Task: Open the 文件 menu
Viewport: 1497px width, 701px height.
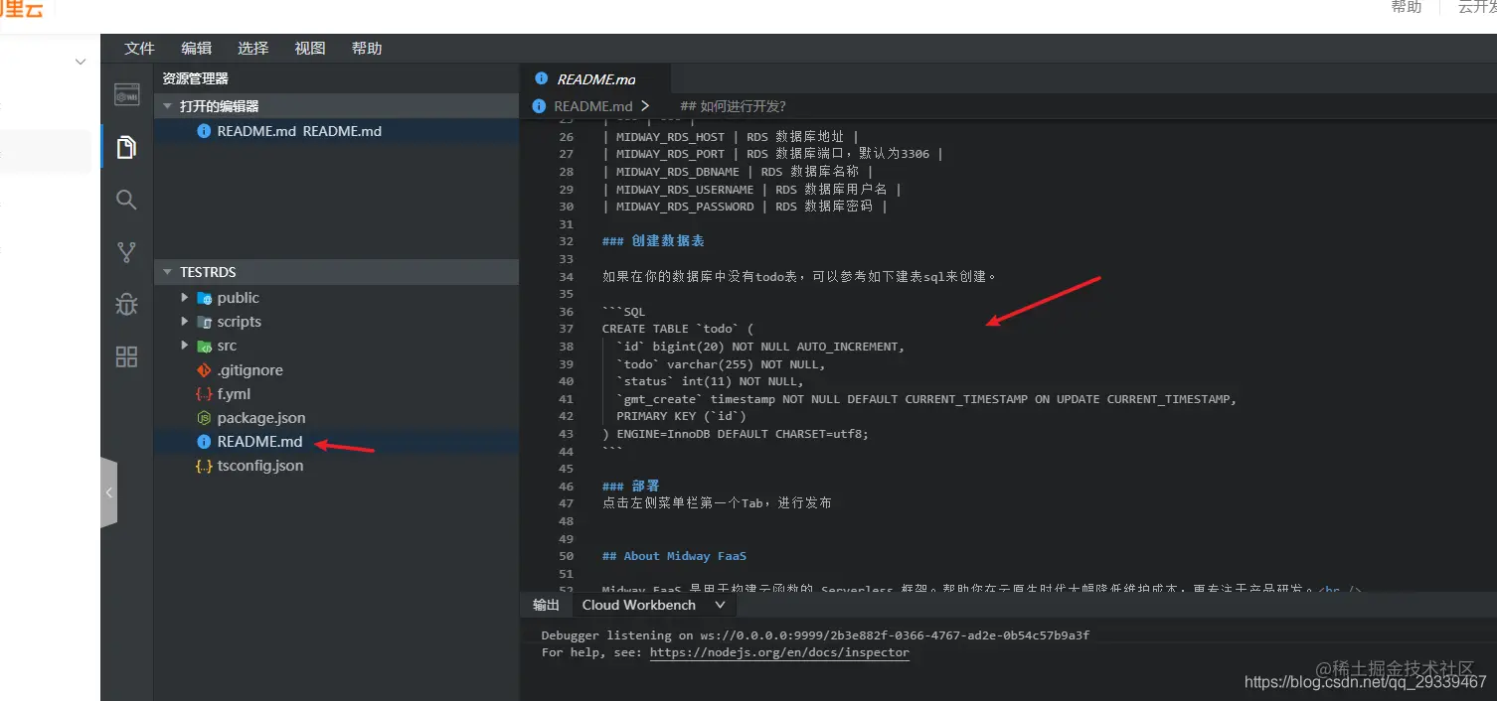Action: (x=139, y=48)
